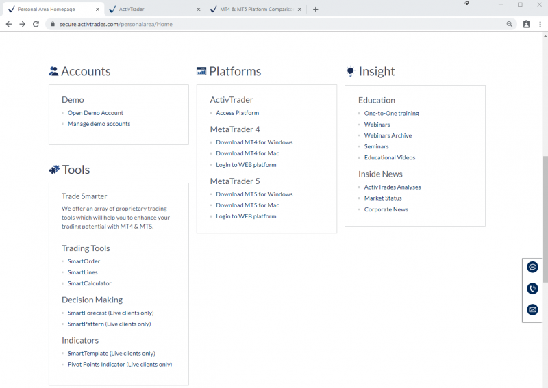Click the email envelope contact icon
The height and width of the screenshot is (388, 548).
[532, 310]
